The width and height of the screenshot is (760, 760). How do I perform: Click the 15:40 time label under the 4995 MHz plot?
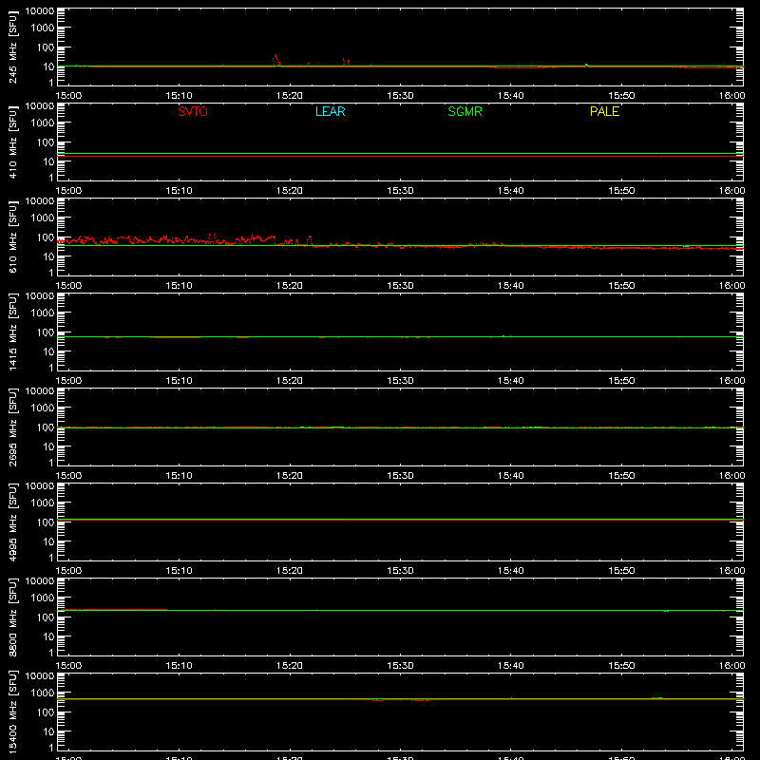click(511, 571)
